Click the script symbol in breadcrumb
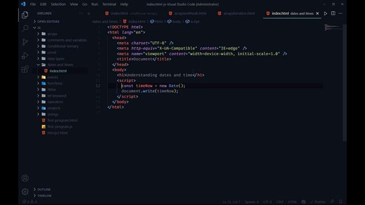365x205 pixels. coord(192,22)
